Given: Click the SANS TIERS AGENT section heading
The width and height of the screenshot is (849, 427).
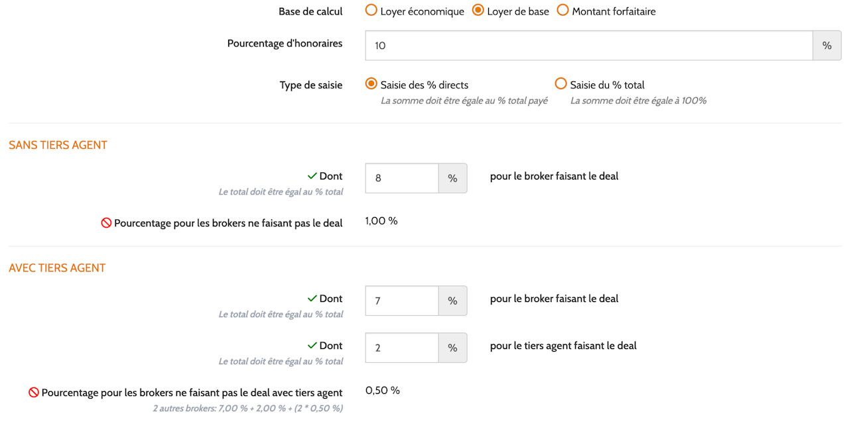Looking at the screenshot, I should (x=58, y=145).
